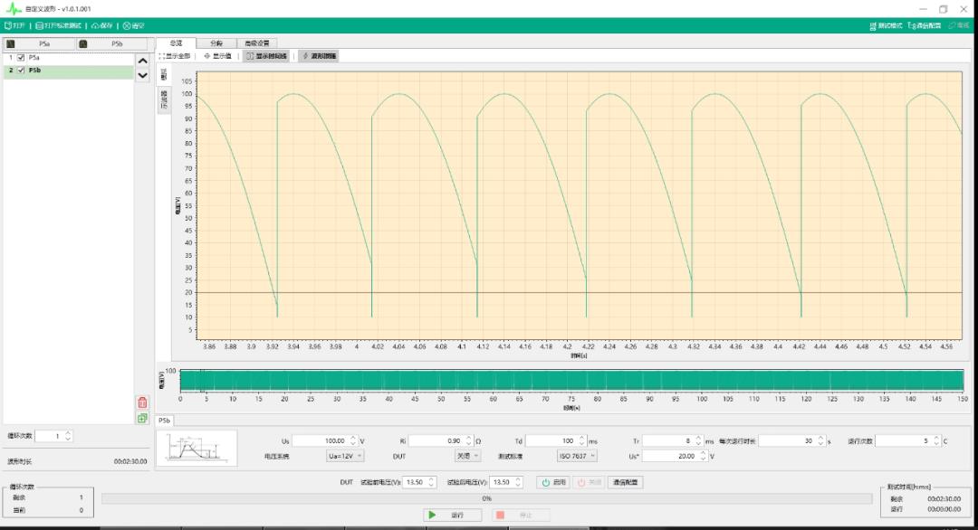Click the upper vertical side tab beside chart
Viewport: 978px width, 530px height.
163,75
